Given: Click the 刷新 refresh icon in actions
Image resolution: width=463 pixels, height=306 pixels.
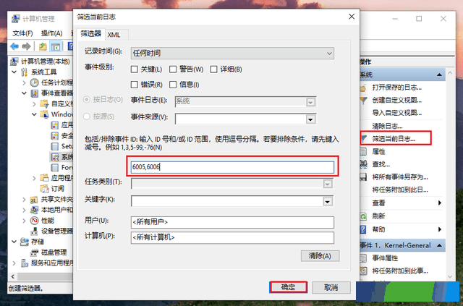Looking at the screenshot, I should pos(363,216).
